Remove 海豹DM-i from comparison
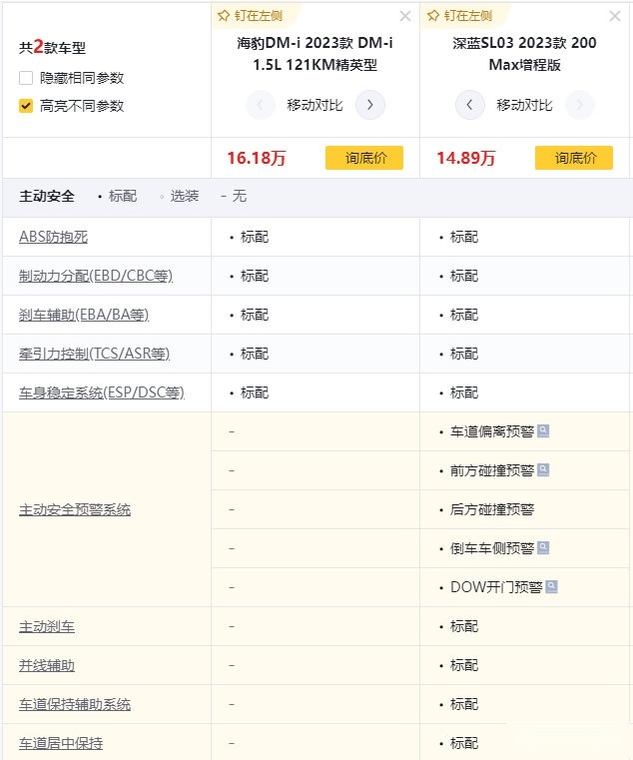The width and height of the screenshot is (633, 760). coord(405,17)
